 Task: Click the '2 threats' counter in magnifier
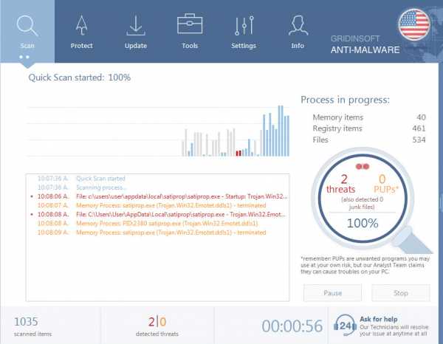(340, 184)
